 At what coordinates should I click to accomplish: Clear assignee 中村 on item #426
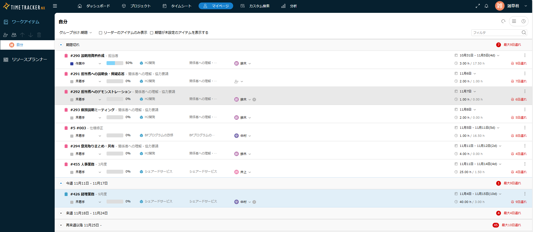(x=254, y=202)
